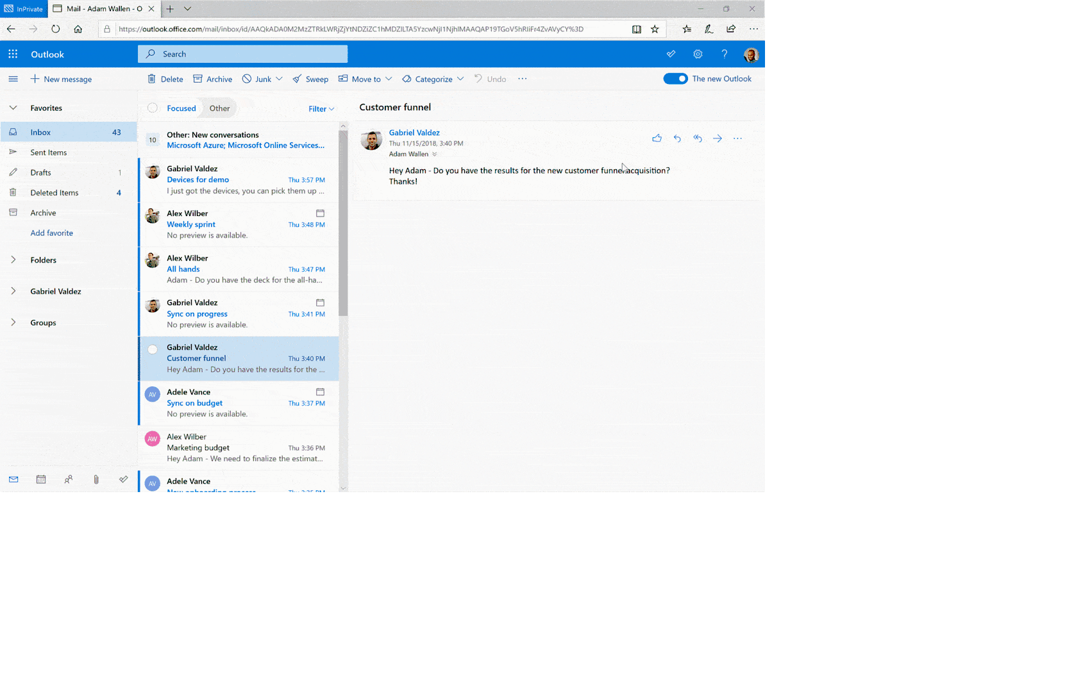Open People view in bottom navigation

69,479
